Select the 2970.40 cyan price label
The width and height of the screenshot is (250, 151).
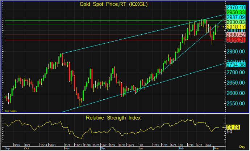point(237,7)
